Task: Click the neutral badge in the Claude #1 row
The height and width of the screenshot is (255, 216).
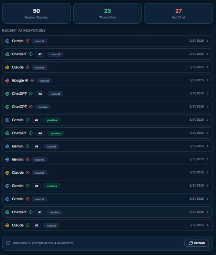Action: tap(51, 226)
